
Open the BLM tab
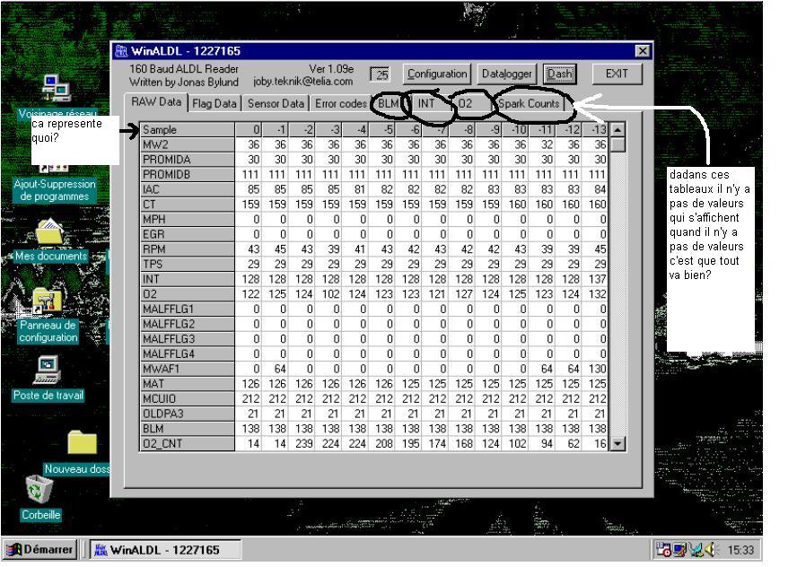pyautogui.click(x=389, y=104)
